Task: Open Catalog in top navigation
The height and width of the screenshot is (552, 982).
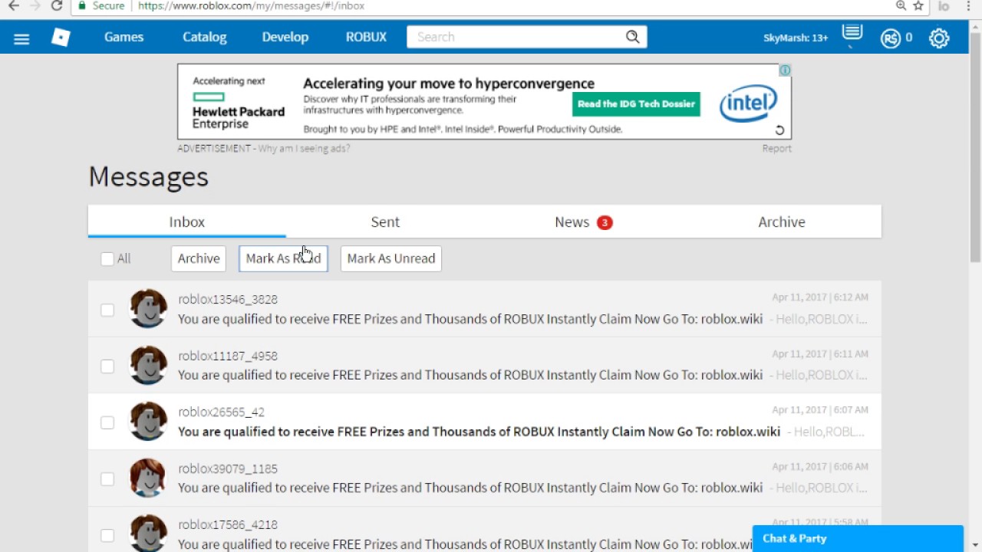Action: click(x=204, y=37)
